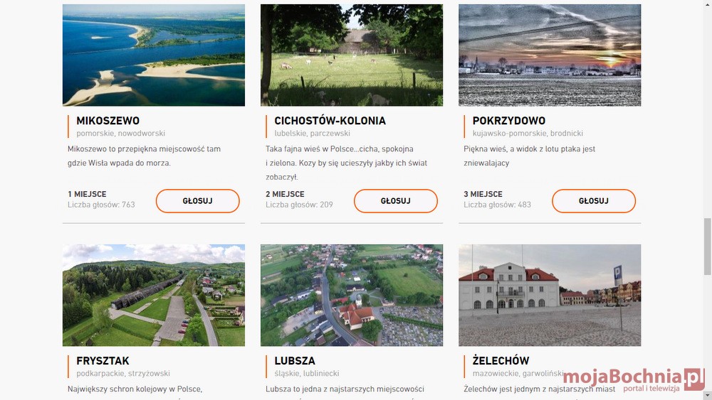Image resolution: width=712 pixels, height=400 pixels.
Task: Click the ŻELECHÓW heading
Action: coord(501,361)
